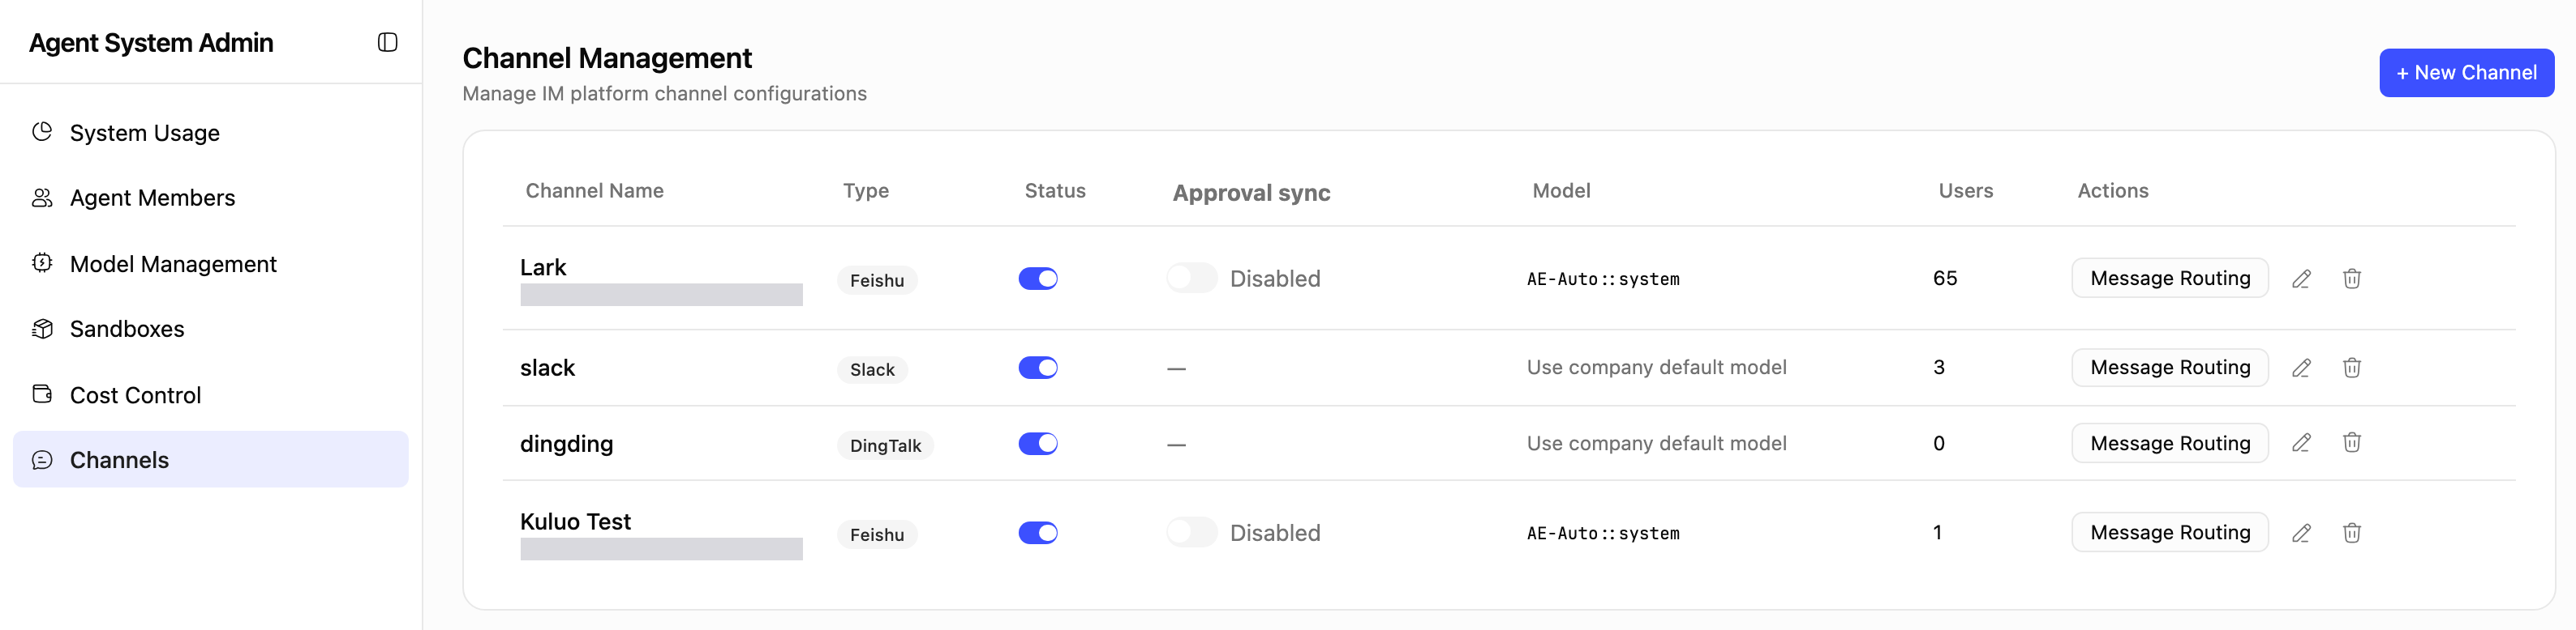Navigate to Sandboxes
2576x630 pixels.
click(x=210, y=329)
